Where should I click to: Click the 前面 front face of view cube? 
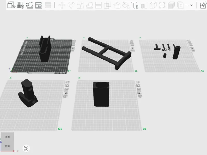click(7, 146)
